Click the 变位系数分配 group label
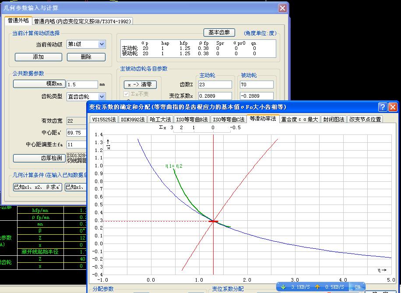The image size is (401, 293). click(228, 289)
